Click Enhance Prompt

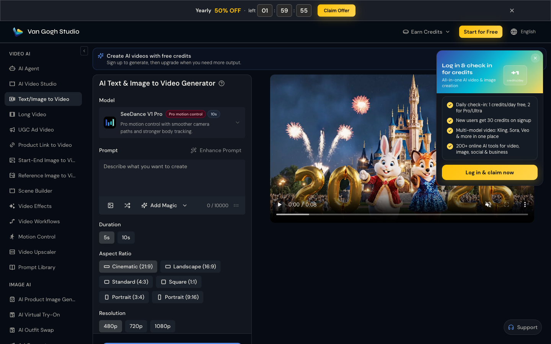pos(216,150)
